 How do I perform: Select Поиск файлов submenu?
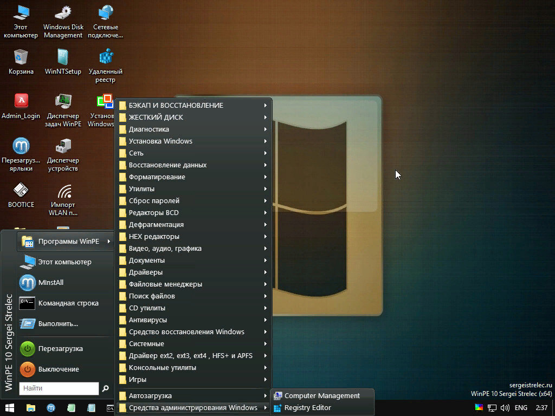pos(193,296)
